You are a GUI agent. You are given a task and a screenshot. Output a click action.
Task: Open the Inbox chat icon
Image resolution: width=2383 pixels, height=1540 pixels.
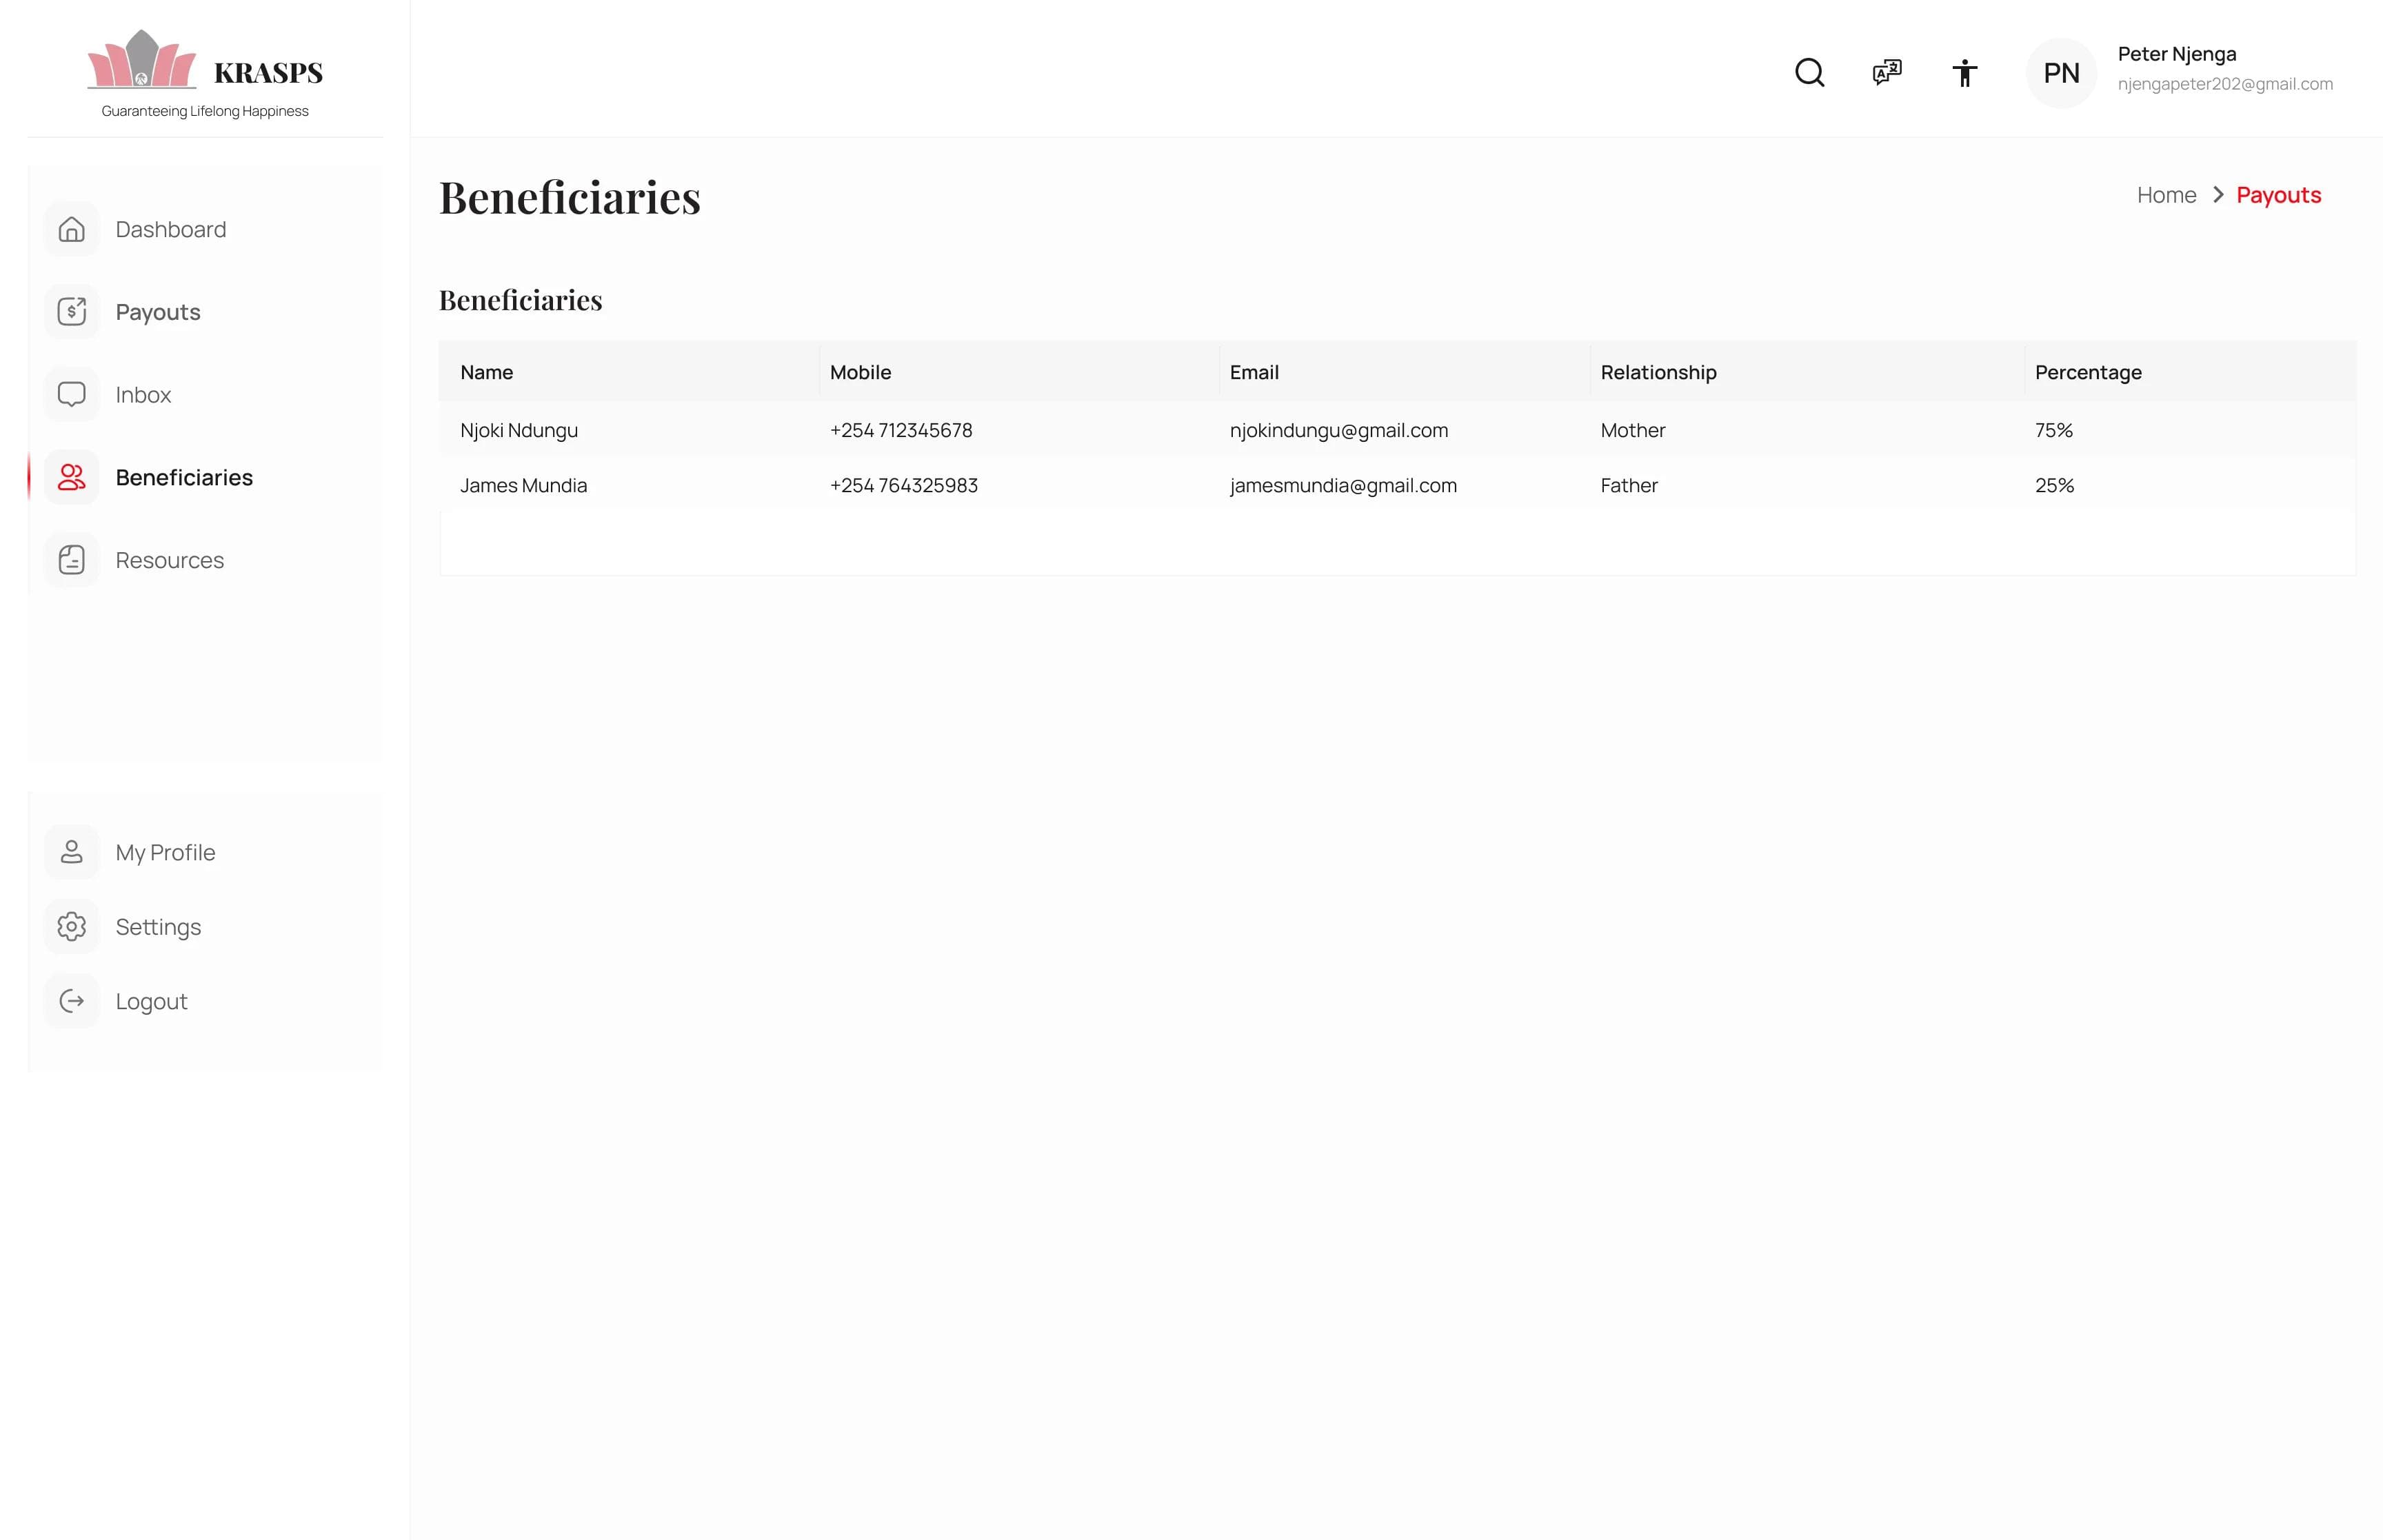71,394
